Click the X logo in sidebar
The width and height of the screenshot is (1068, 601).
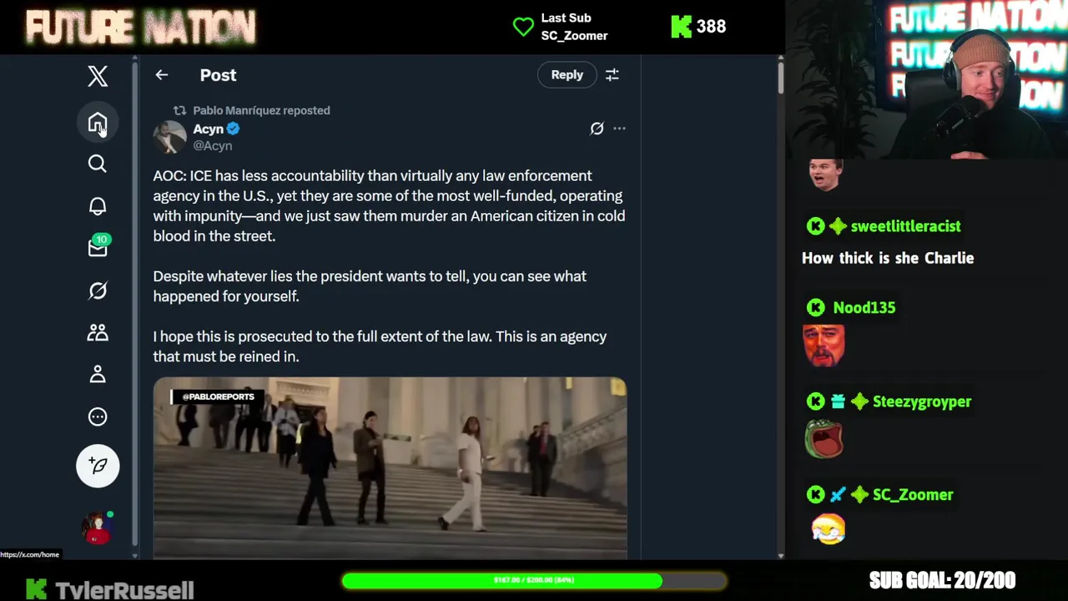[98, 76]
